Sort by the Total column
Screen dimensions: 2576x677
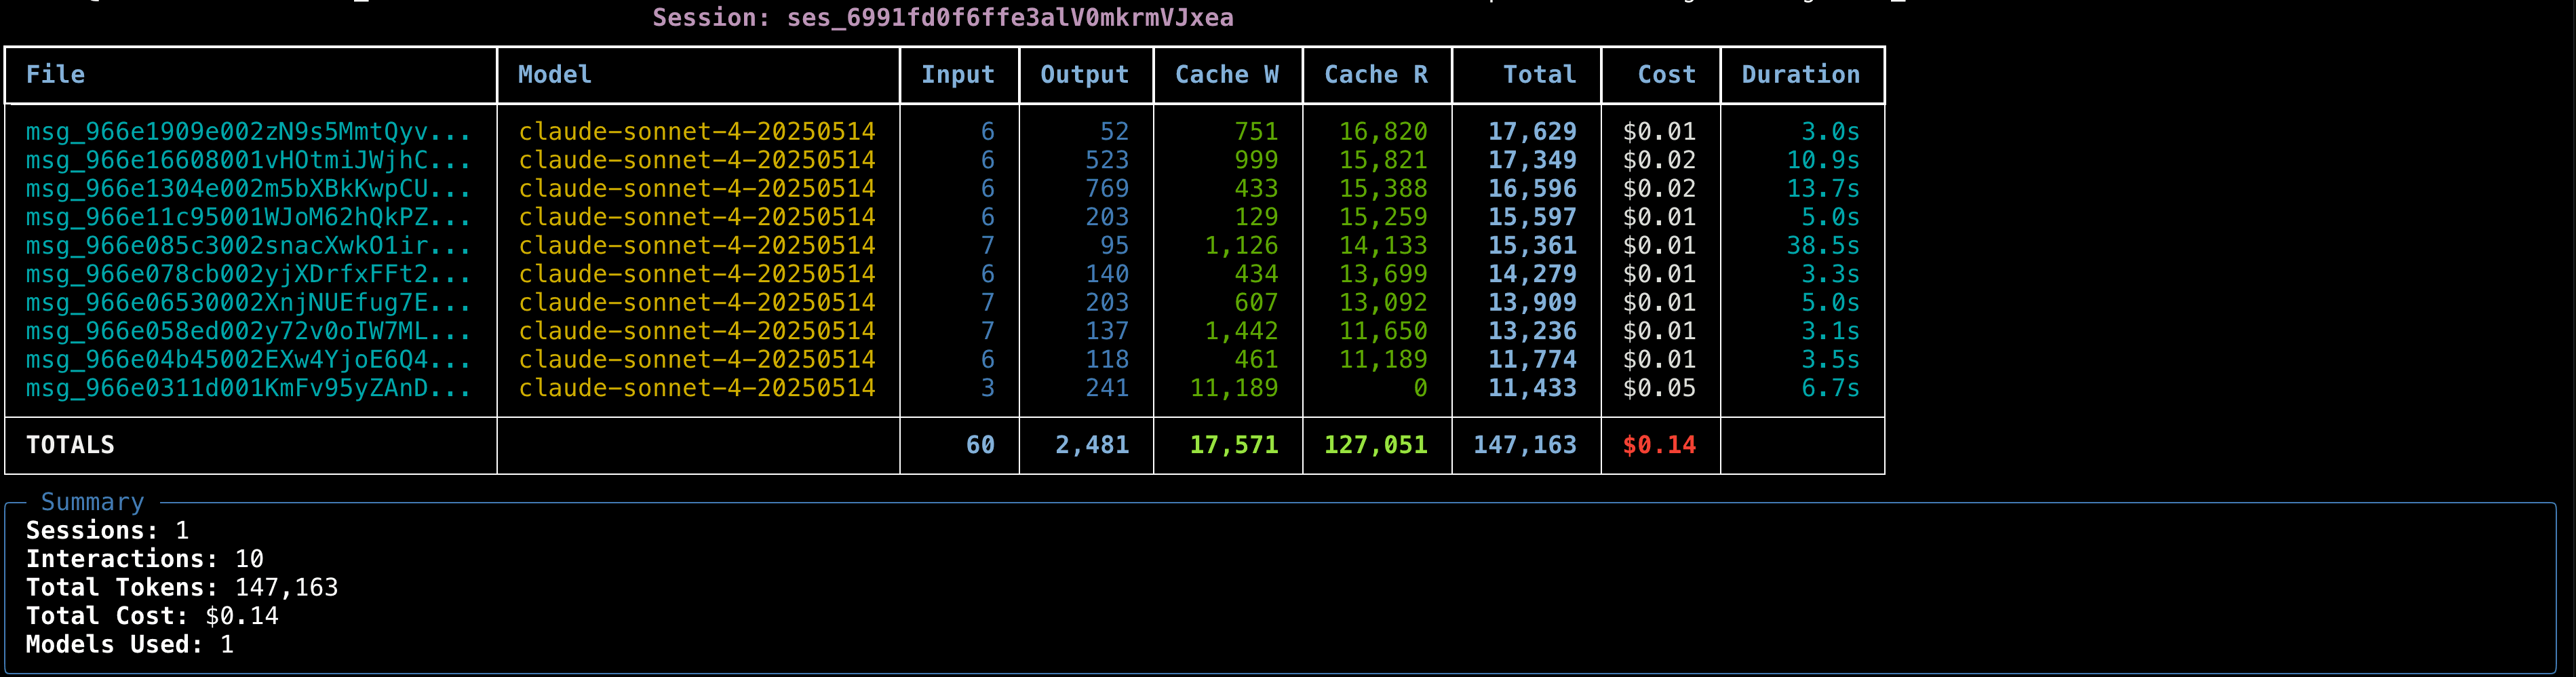pos(1538,74)
